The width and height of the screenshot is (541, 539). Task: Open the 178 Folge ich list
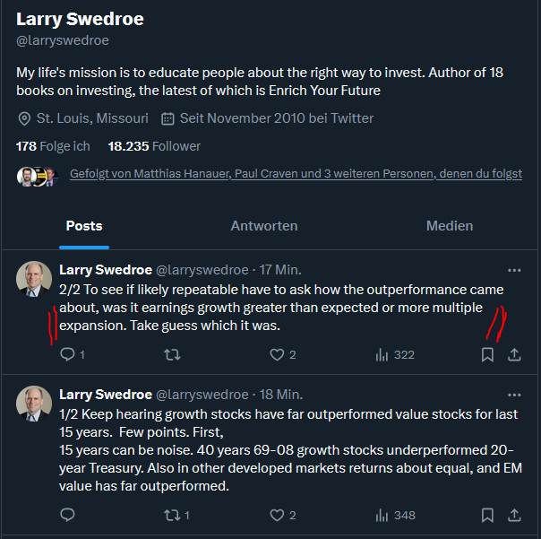[x=53, y=146]
